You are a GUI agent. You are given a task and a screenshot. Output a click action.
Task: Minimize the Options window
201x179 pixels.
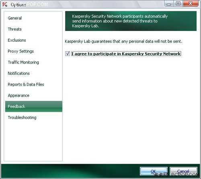click(x=169, y=4)
